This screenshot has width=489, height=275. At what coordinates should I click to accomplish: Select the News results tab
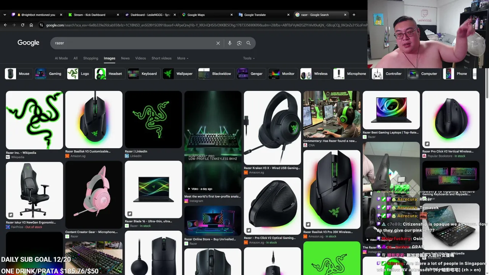click(125, 58)
